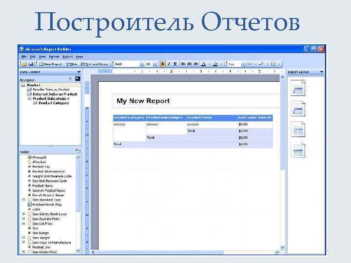Select the Product Line field
Image resolution: width=351 pixels, height=263 pixels.
(x=41, y=247)
